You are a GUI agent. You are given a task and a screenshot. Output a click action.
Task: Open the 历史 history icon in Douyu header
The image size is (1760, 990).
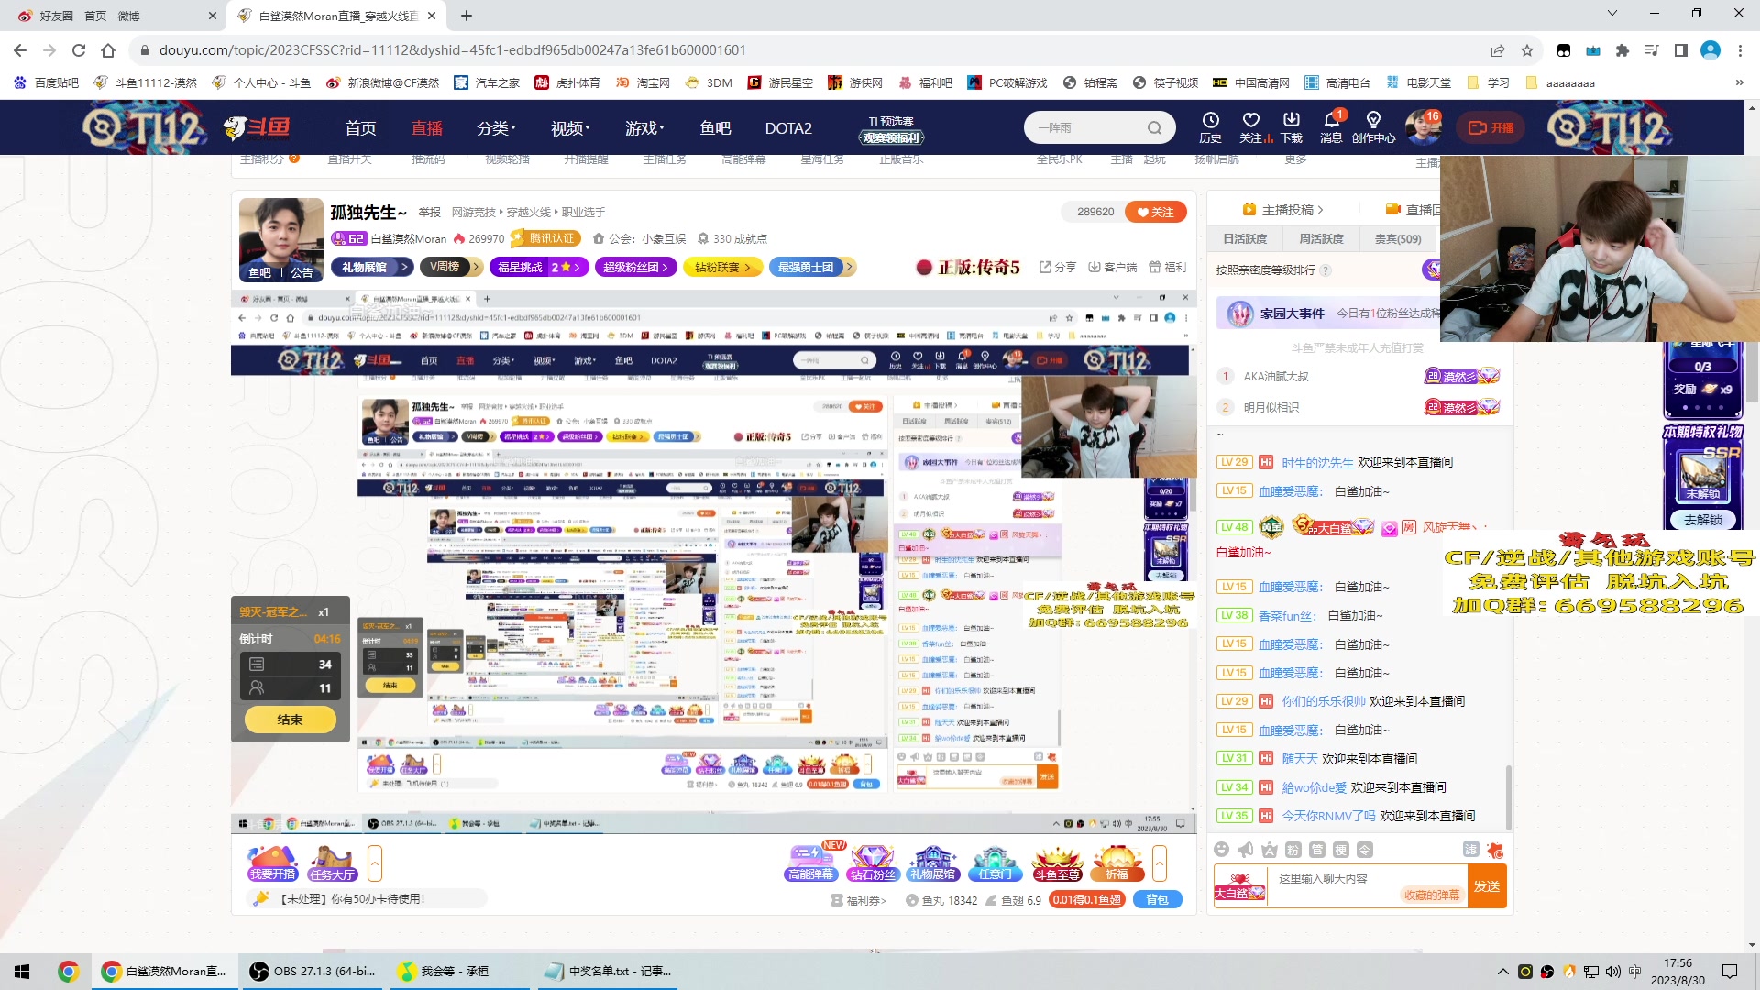[1210, 126]
